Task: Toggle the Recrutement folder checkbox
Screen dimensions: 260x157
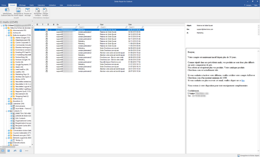Action: pos(12,94)
